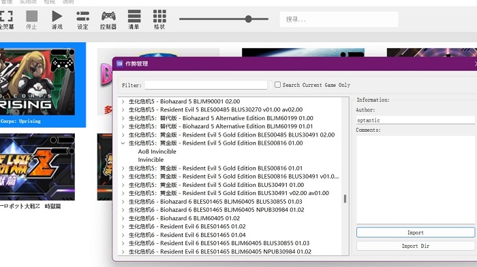Click the Import button
Screen dimensions: 477x267
coord(416,232)
